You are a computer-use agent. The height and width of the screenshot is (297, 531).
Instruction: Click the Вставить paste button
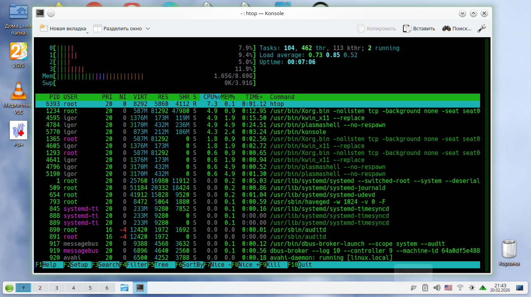pyautogui.click(x=419, y=28)
